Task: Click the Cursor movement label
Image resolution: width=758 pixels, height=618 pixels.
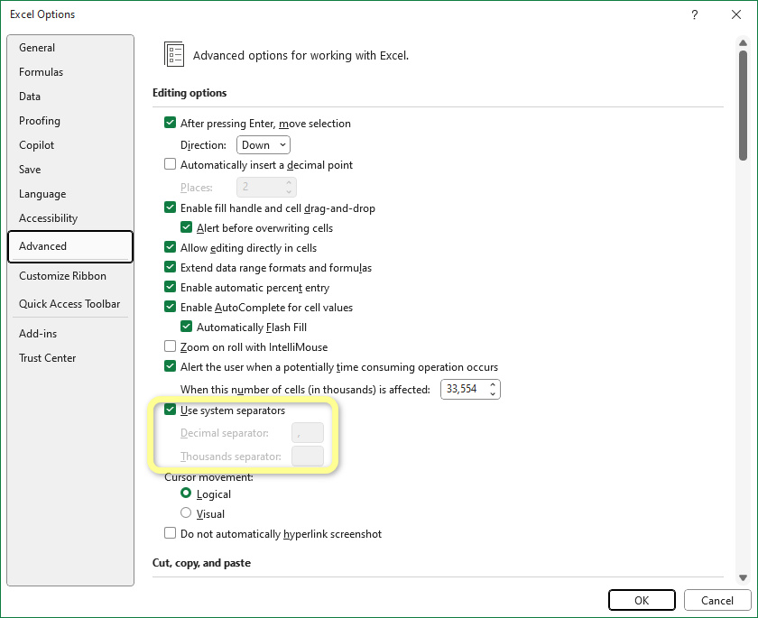Action: [208, 477]
